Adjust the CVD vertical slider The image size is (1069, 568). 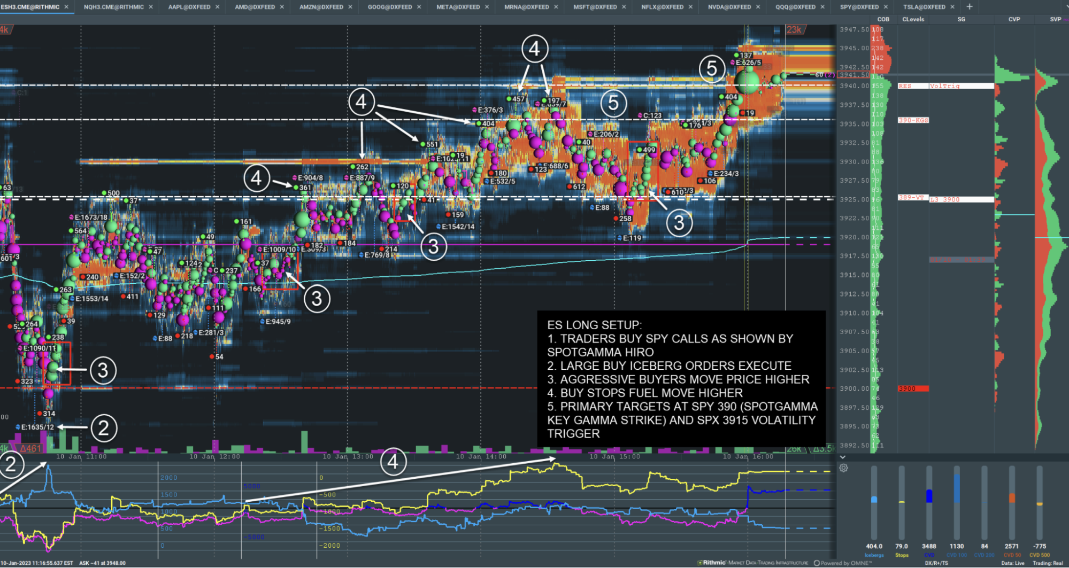click(x=929, y=502)
